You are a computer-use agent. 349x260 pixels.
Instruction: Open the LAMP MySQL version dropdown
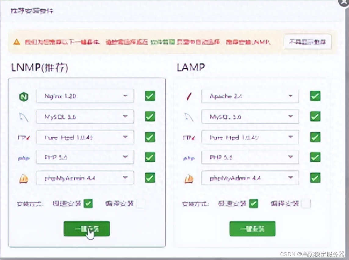point(250,117)
